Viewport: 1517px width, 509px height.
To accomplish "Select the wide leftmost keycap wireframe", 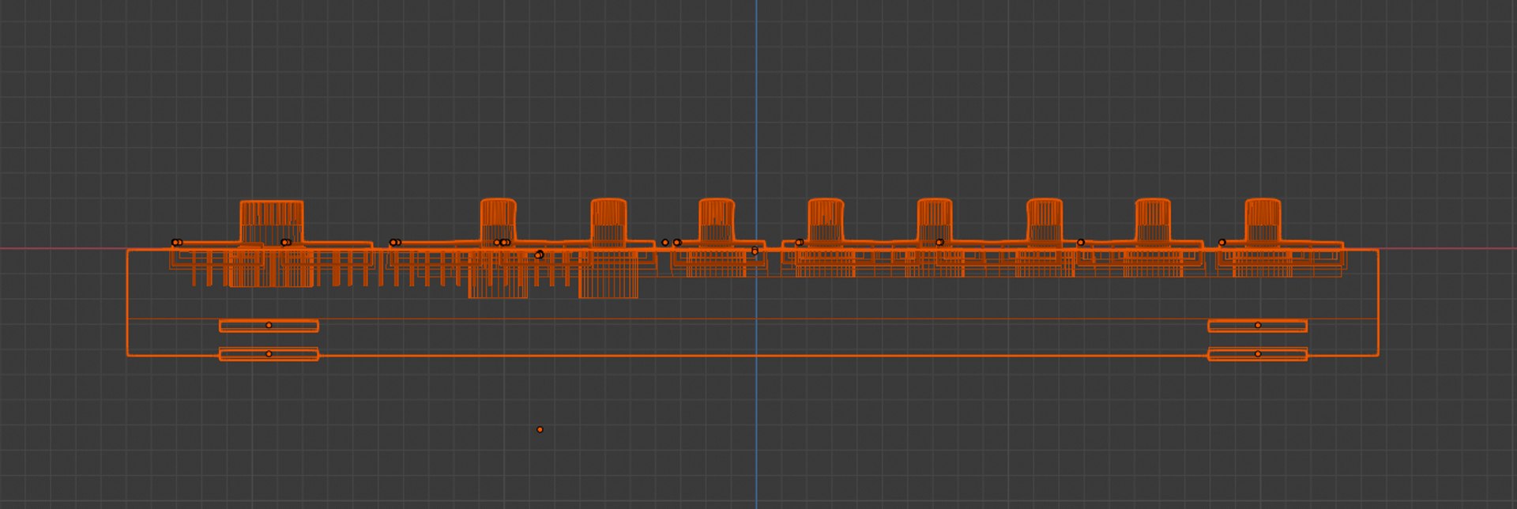I will click(271, 221).
